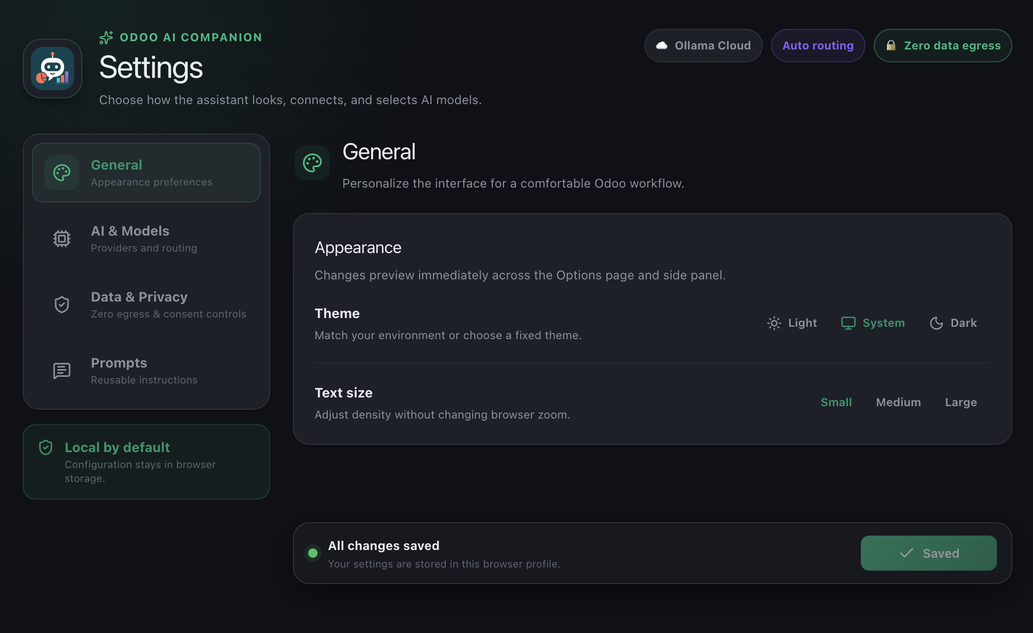
Task: Select the Dark theme option
Action: pyautogui.click(x=954, y=323)
